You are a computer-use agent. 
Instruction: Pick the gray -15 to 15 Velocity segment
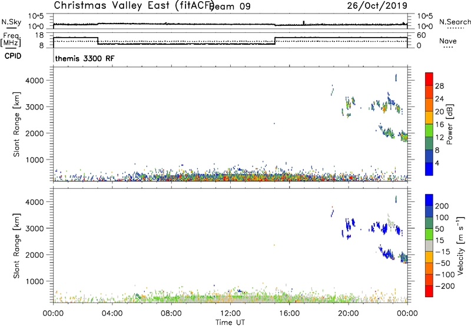click(x=429, y=245)
